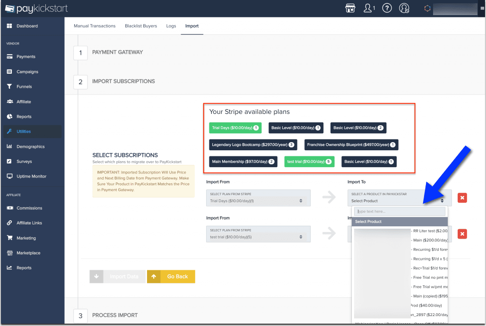Open the Affiliate Links sidebar link
The height and width of the screenshot is (326, 486).
[x=29, y=223]
